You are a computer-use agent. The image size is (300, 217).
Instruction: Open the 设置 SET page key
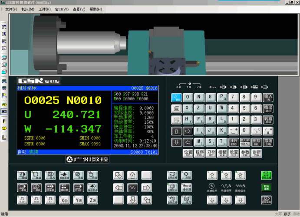pos(234,153)
